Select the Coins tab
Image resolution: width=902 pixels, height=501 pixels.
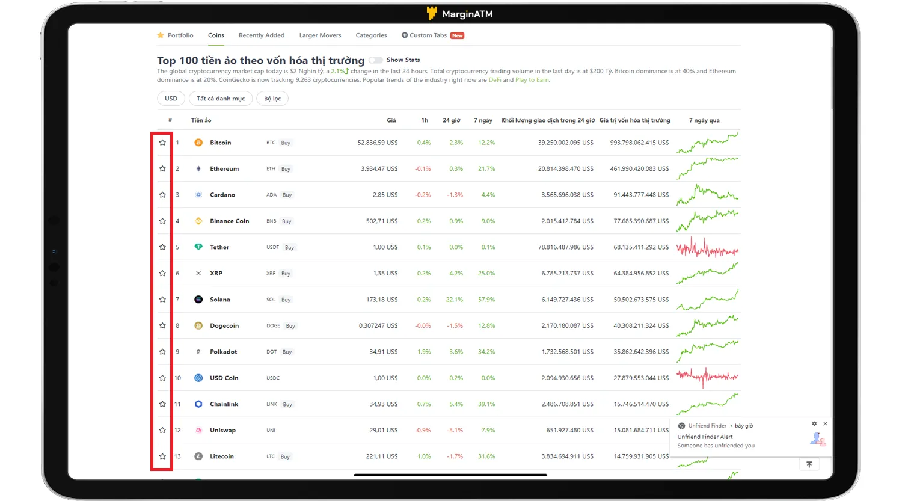coord(216,35)
